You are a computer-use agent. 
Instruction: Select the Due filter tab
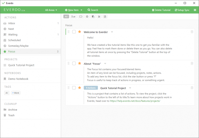(x=73, y=17)
